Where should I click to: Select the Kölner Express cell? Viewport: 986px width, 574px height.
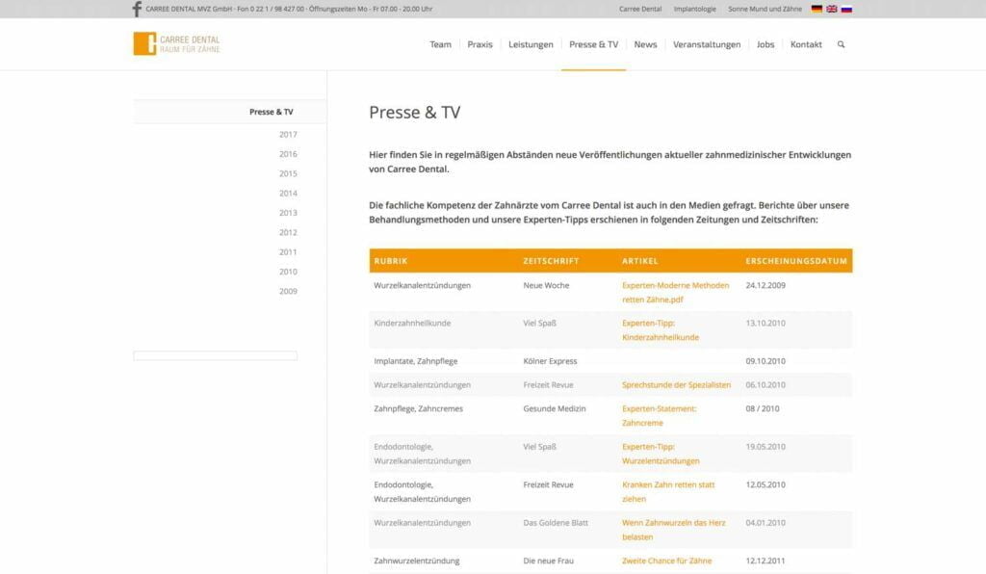[x=550, y=361]
